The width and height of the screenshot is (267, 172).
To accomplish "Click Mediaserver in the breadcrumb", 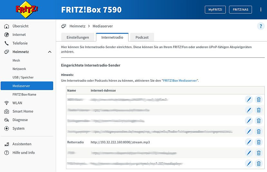I will [x=103, y=26].
